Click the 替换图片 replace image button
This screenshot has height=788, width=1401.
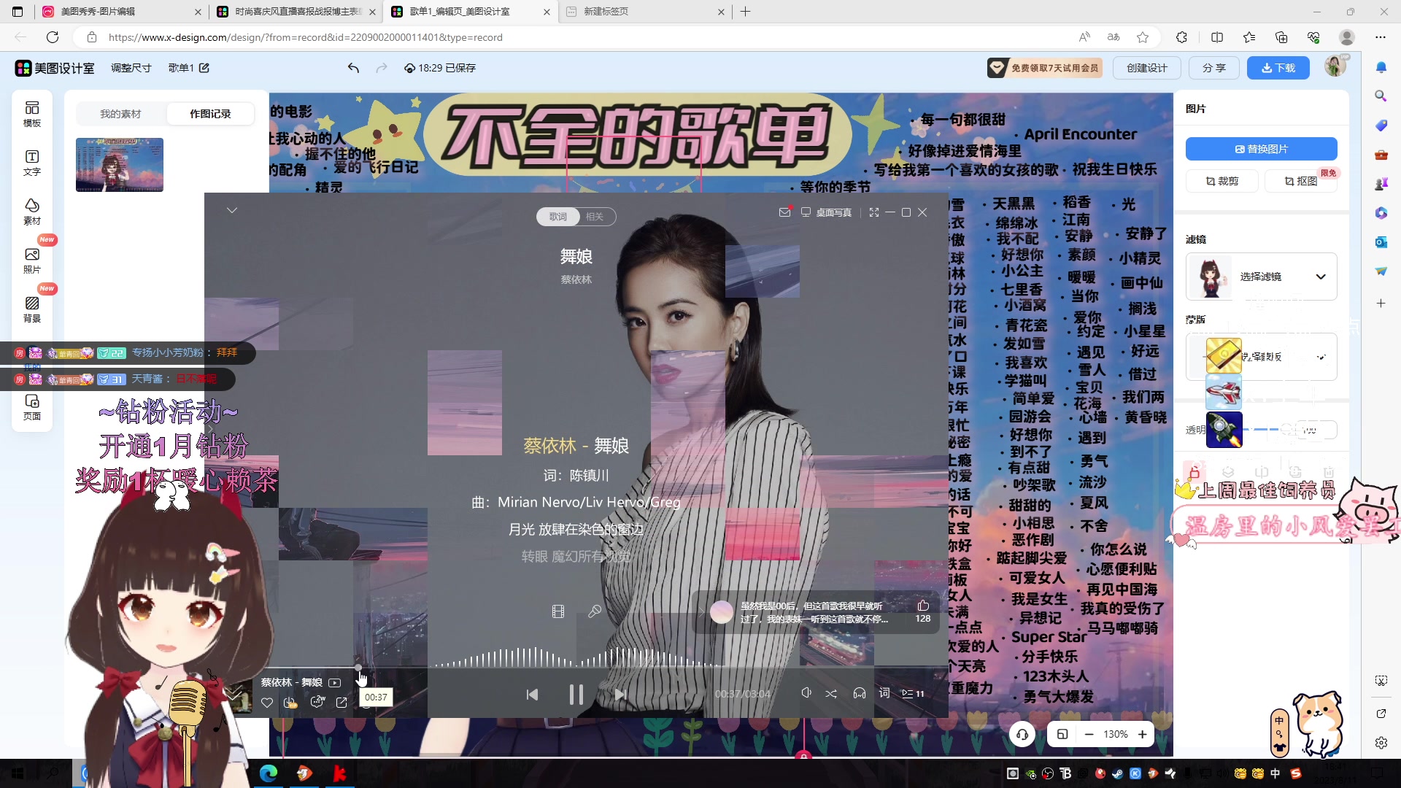pyautogui.click(x=1261, y=149)
